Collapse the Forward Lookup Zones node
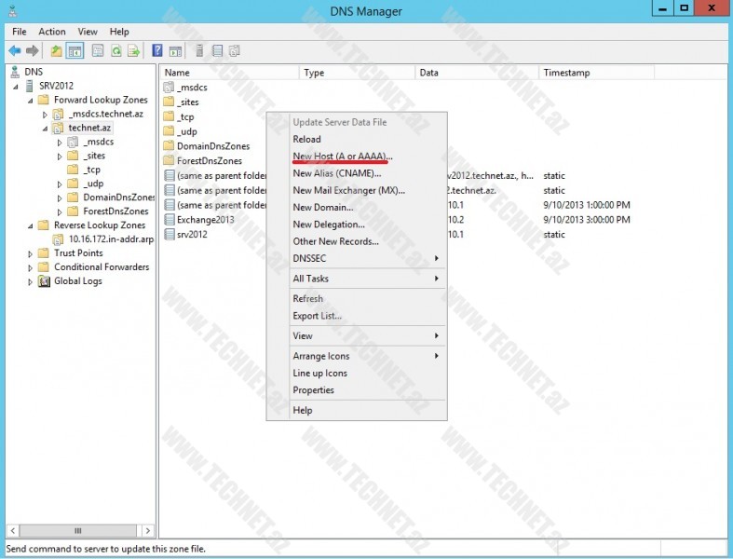733x559 pixels. pyautogui.click(x=31, y=100)
